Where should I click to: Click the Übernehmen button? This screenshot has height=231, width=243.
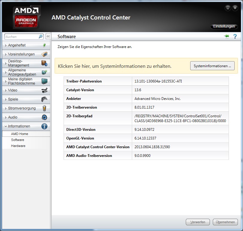coord(225,222)
